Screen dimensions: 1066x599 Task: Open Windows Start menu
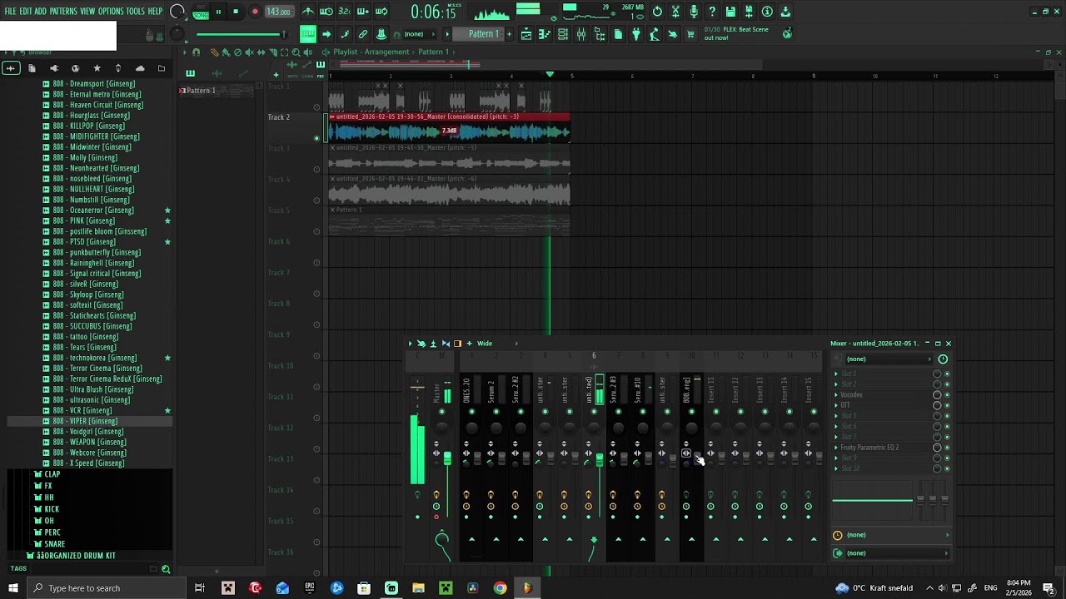(x=12, y=588)
